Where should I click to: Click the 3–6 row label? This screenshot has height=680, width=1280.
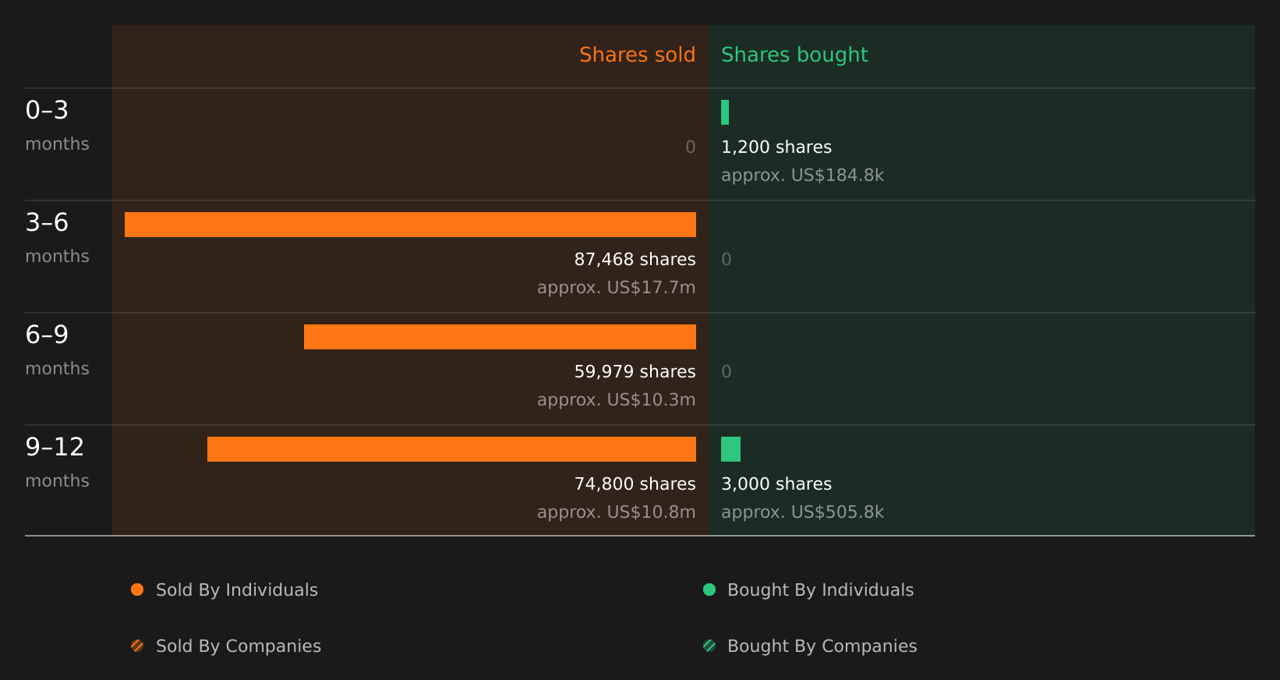click(47, 222)
